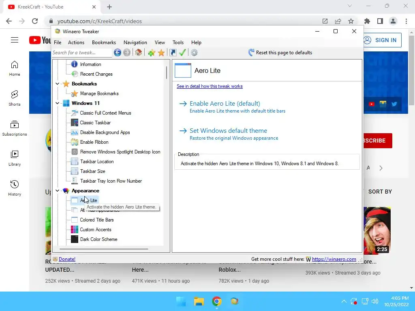This screenshot has height=311, width=415.
Task: Select Taskbar Location in tree
Action: point(97,162)
